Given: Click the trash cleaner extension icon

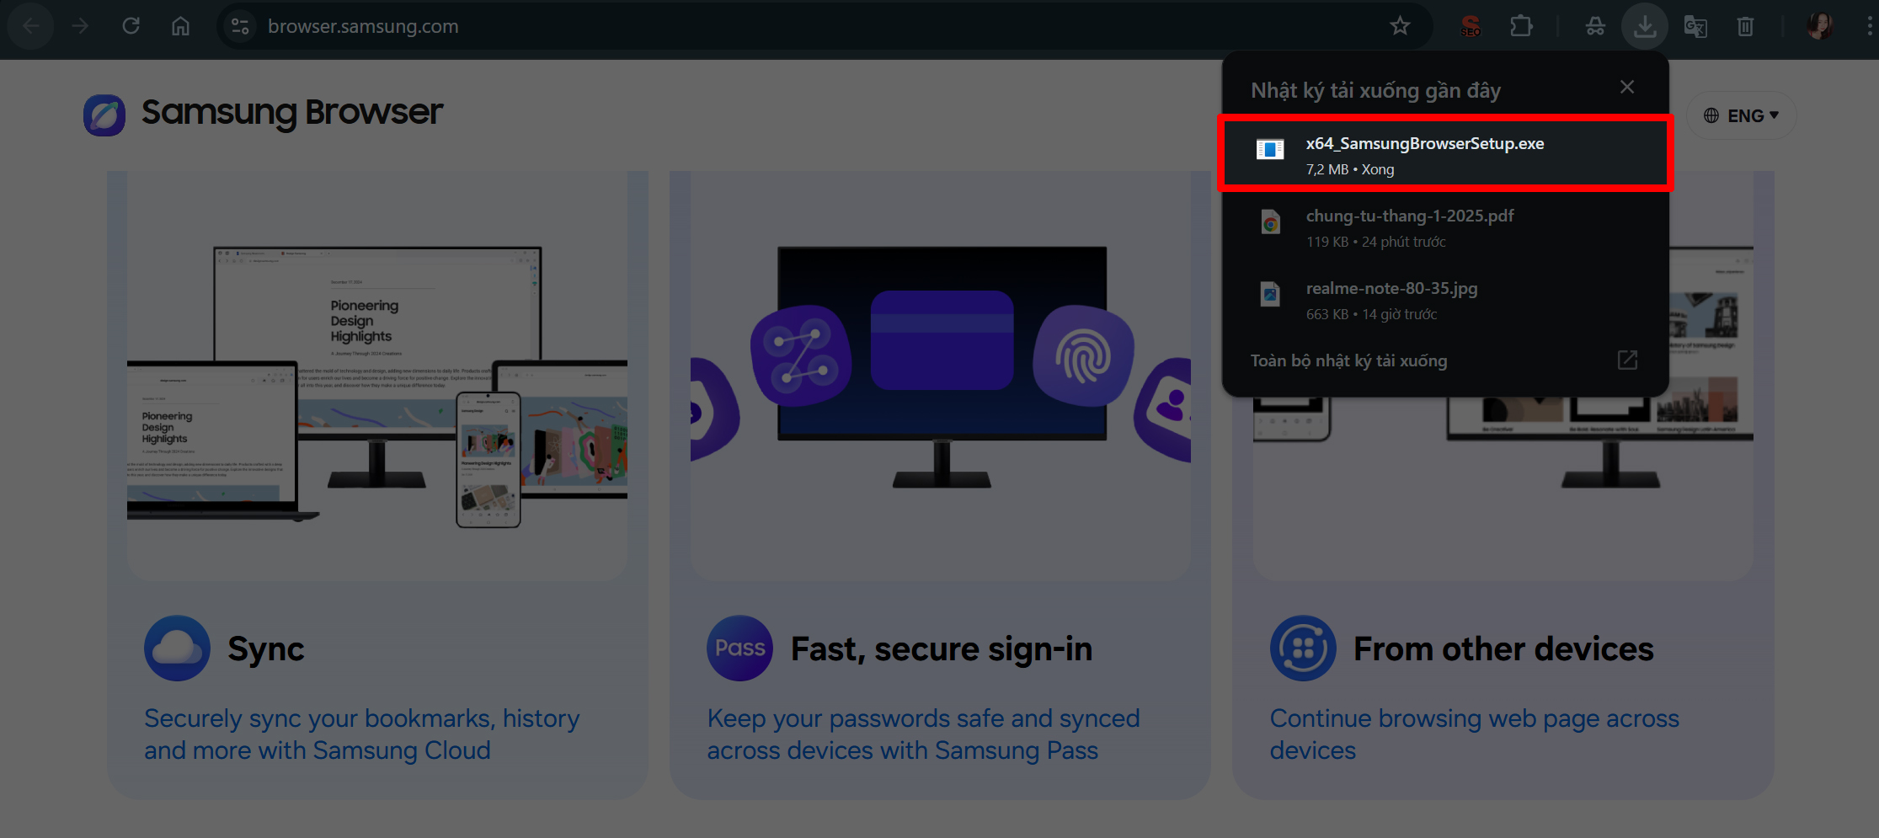Looking at the screenshot, I should [x=1745, y=26].
